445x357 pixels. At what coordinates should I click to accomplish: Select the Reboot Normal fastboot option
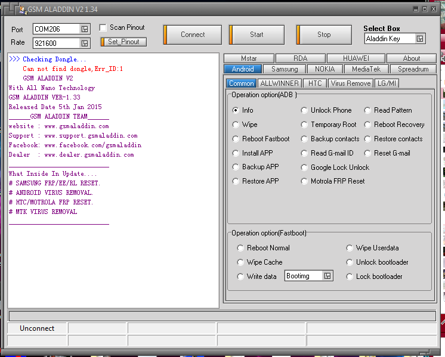(264, 248)
